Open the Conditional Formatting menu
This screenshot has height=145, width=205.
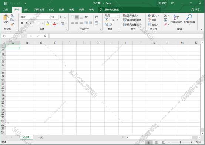coord(131,16)
